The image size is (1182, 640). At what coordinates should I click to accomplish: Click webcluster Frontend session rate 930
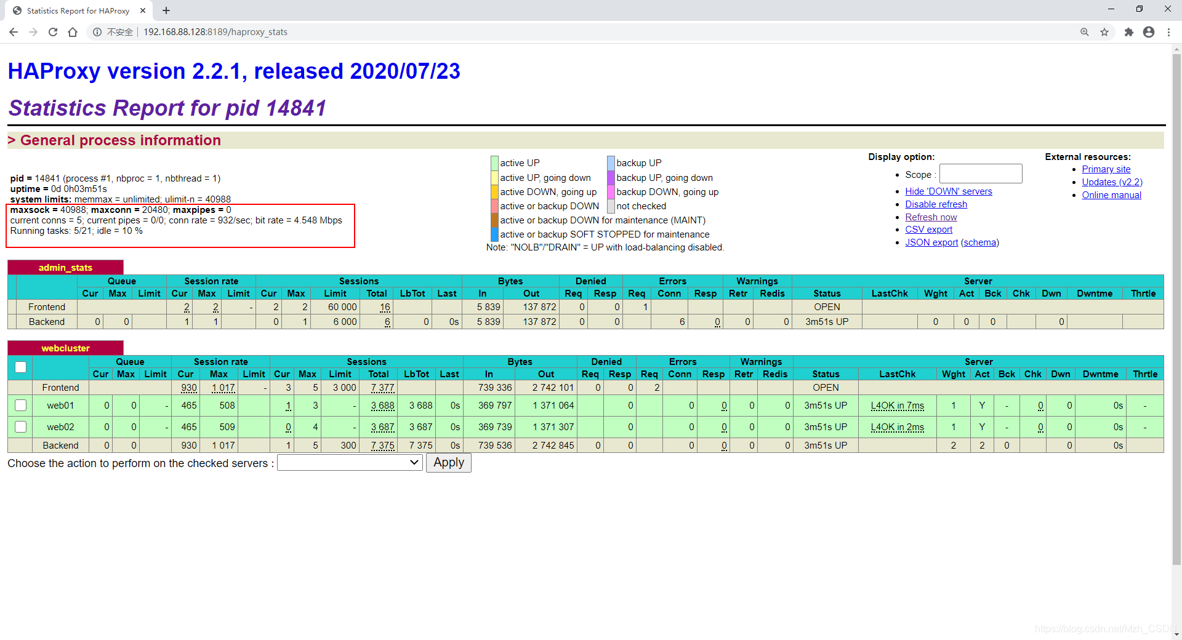(189, 388)
